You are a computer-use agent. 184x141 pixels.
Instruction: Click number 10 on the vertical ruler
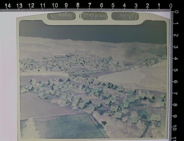[176, 128]
